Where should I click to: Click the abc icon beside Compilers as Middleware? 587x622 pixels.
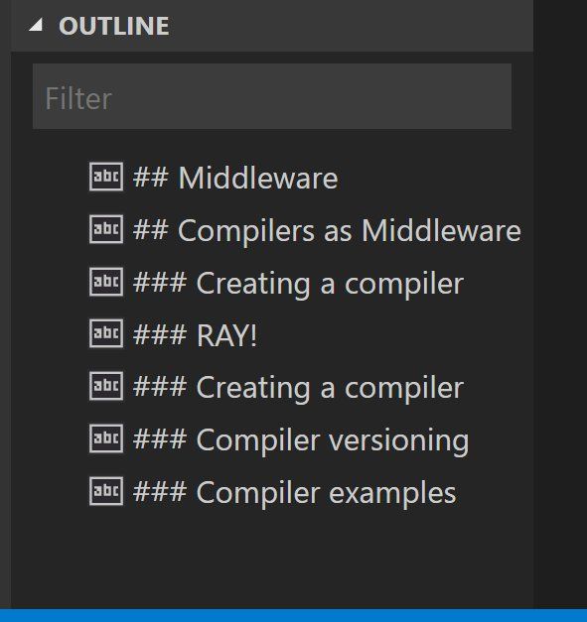tap(106, 229)
